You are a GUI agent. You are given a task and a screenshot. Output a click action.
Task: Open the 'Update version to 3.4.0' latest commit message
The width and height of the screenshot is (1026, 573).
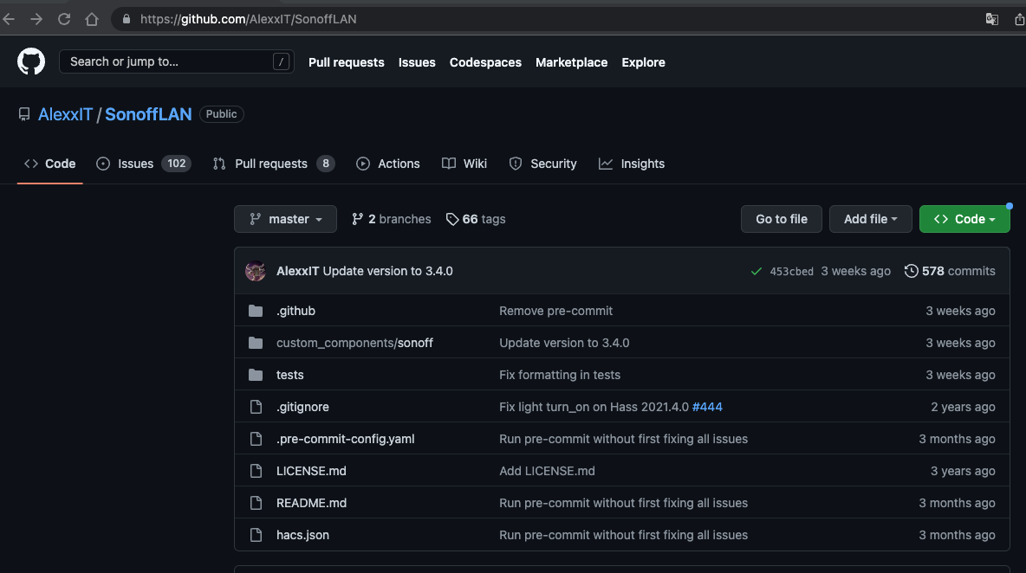click(388, 271)
